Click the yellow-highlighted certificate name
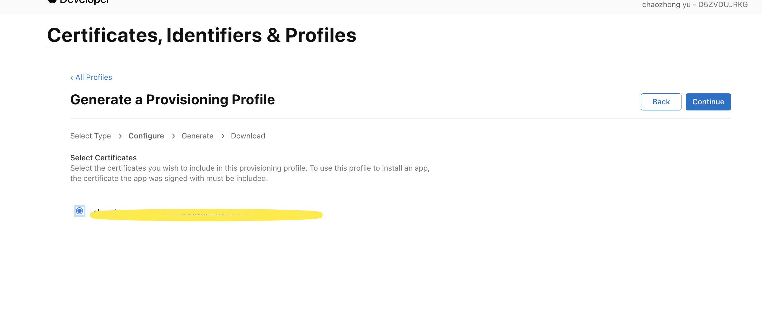 click(206, 215)
